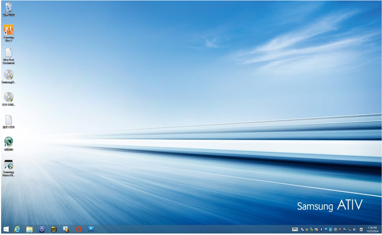Open the touch keyboard from the taskbar

tap(295, 229)
